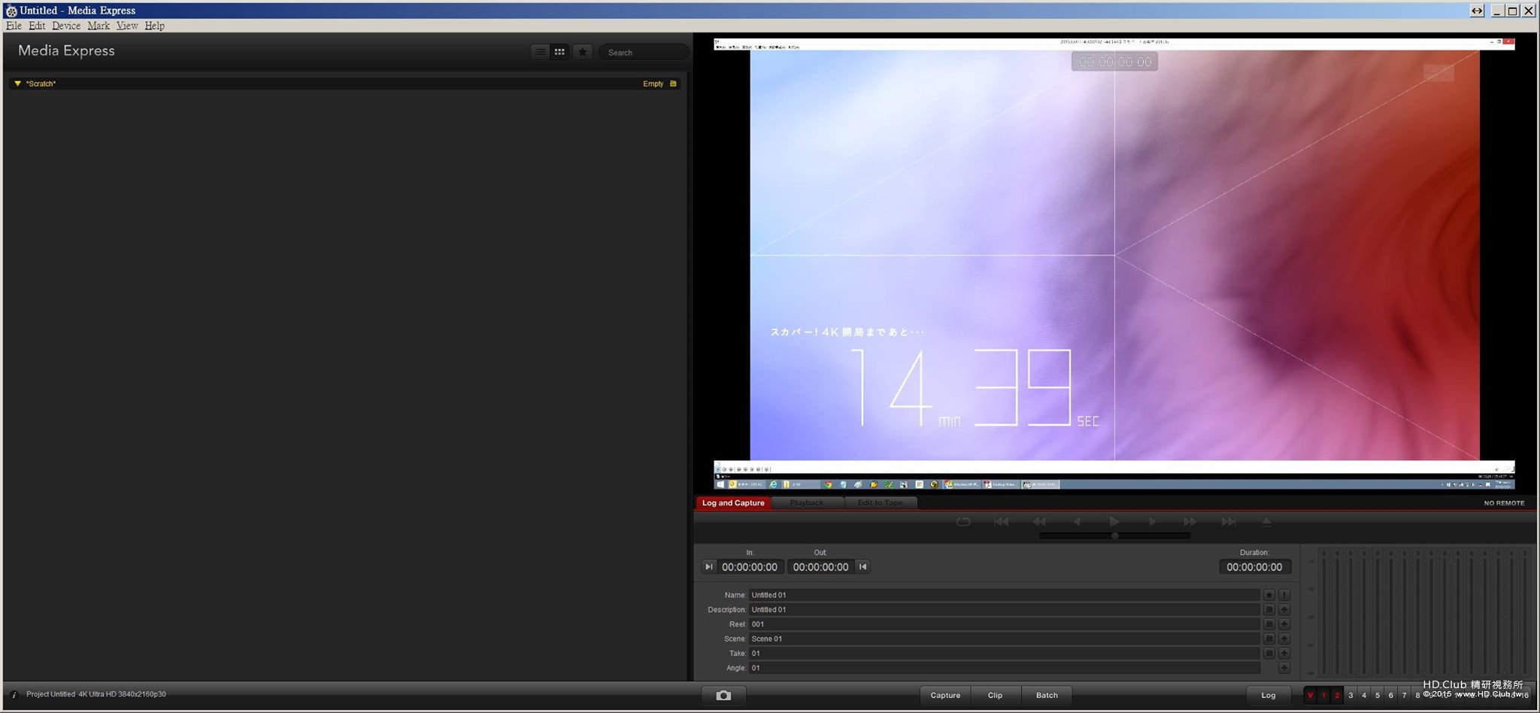Enable audio channel 4
The image size is (1540, 713).
pos(1364,696)
